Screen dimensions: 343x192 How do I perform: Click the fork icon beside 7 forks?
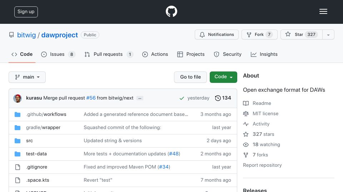246,155
